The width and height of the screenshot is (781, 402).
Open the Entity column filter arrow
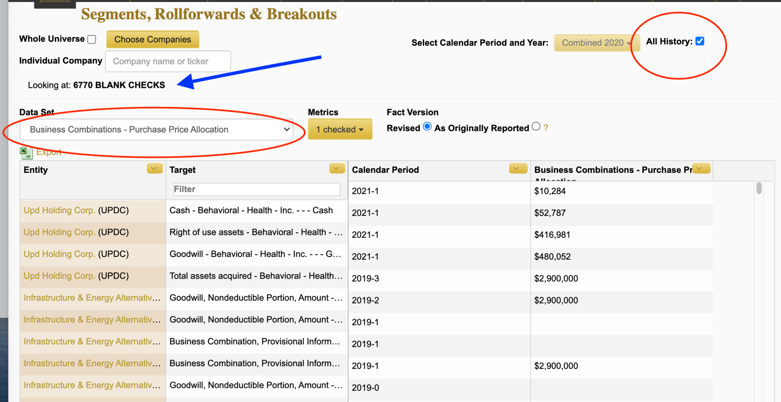154,168
